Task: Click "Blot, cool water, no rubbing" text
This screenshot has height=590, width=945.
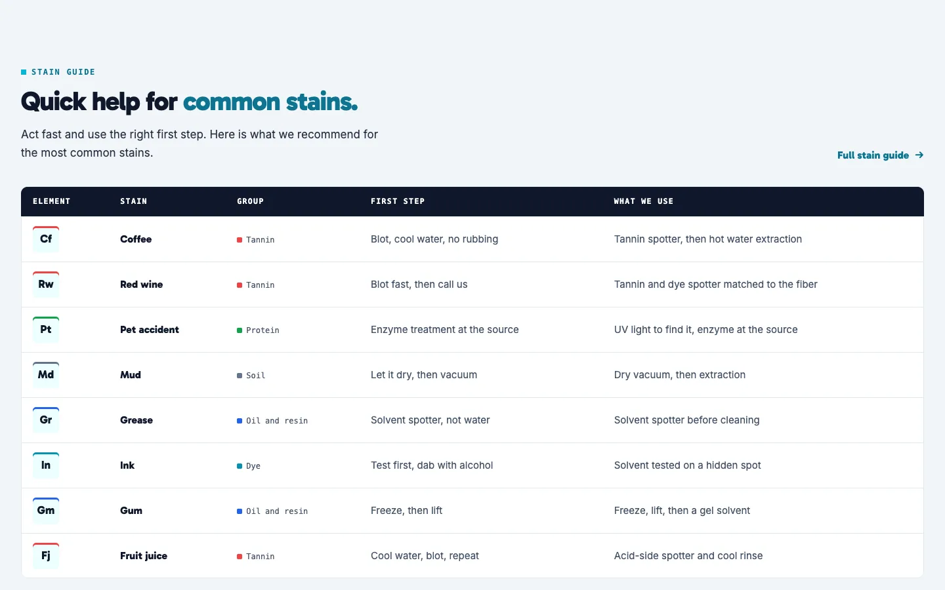Action: pos(434,239)
